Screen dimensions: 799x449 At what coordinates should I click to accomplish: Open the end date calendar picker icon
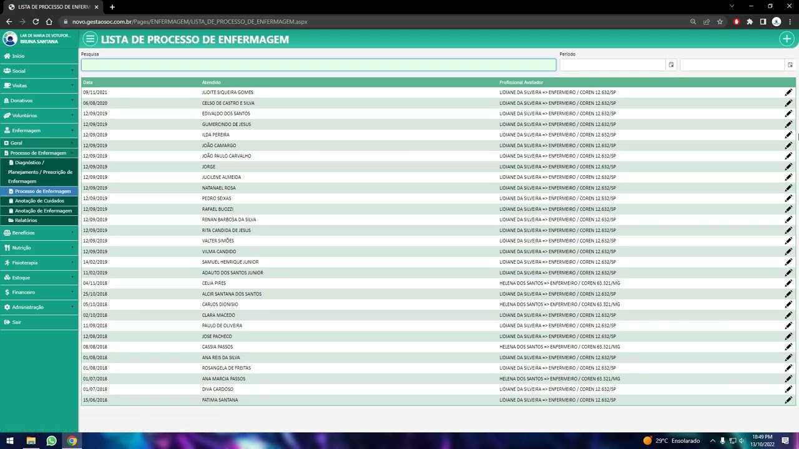point(790,65)
